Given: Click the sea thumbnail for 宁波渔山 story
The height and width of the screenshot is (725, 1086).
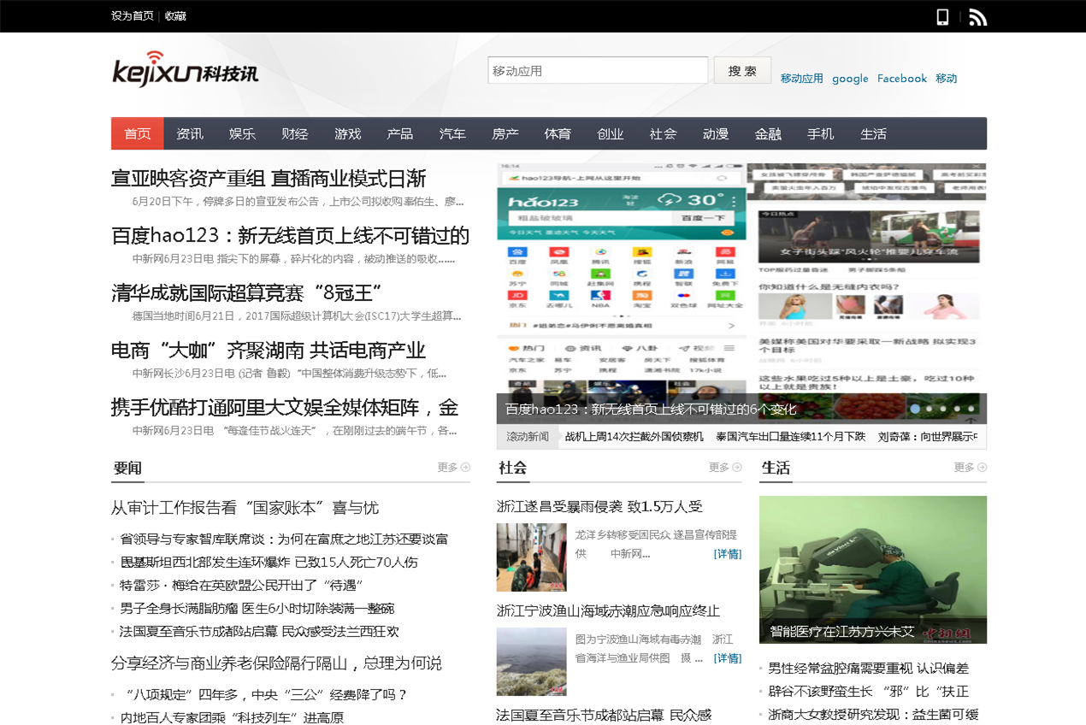Looking at the screenshot, I should click(531, 662).
